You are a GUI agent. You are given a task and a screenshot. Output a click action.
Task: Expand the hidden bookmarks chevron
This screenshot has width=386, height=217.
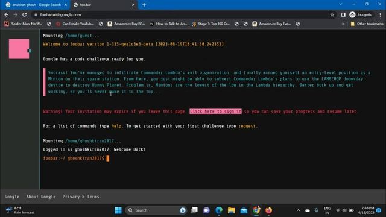pyautogui.click(x=343, y=24)
